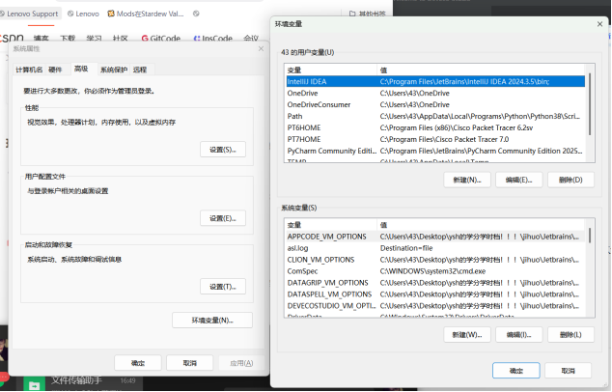Click 取消 in 系统属性 dialog
612x392 pixels.
[x=190, y=363]
